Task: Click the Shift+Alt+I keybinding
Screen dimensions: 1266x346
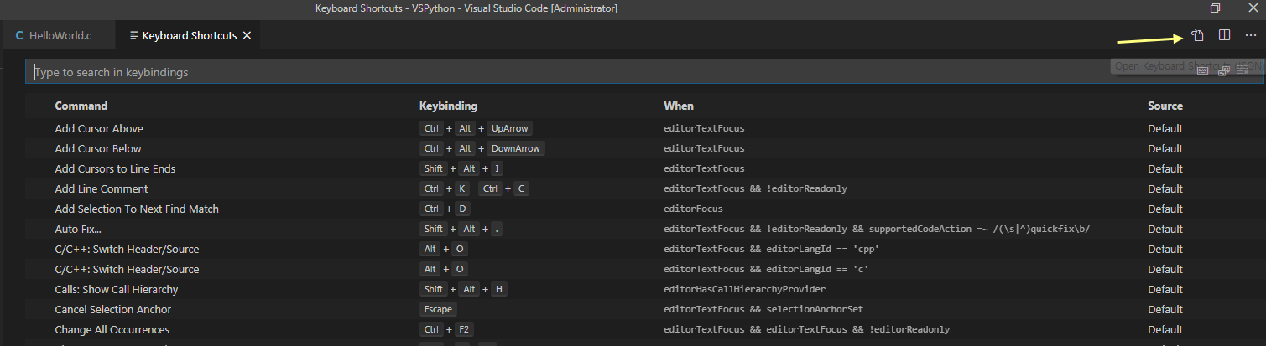Action: tap(461, 168)
